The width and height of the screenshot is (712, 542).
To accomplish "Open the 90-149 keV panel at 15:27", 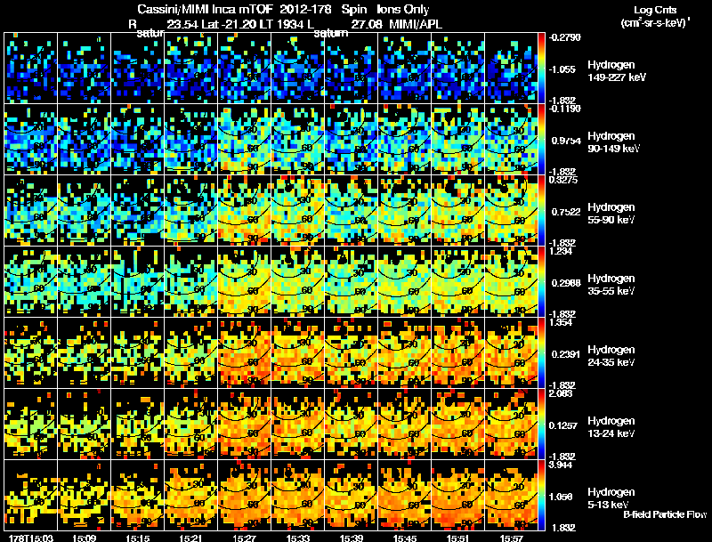I will [x=244, y=139].
